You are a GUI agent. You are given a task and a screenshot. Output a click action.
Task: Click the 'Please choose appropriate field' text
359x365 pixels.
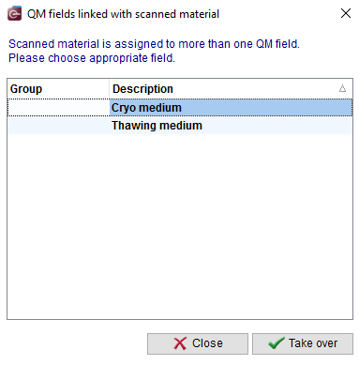(x=92, y=58)
